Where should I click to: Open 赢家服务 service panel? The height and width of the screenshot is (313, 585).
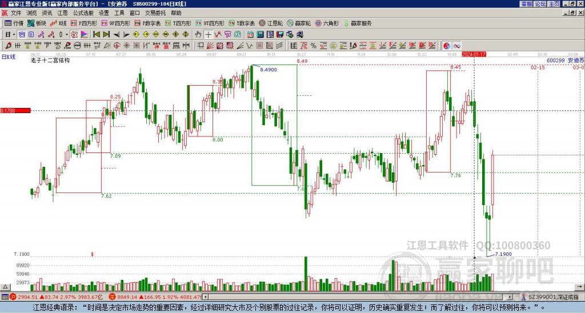(358, 23)
